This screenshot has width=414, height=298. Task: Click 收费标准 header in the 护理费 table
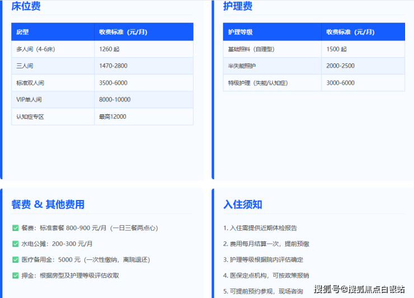[363, 32]
